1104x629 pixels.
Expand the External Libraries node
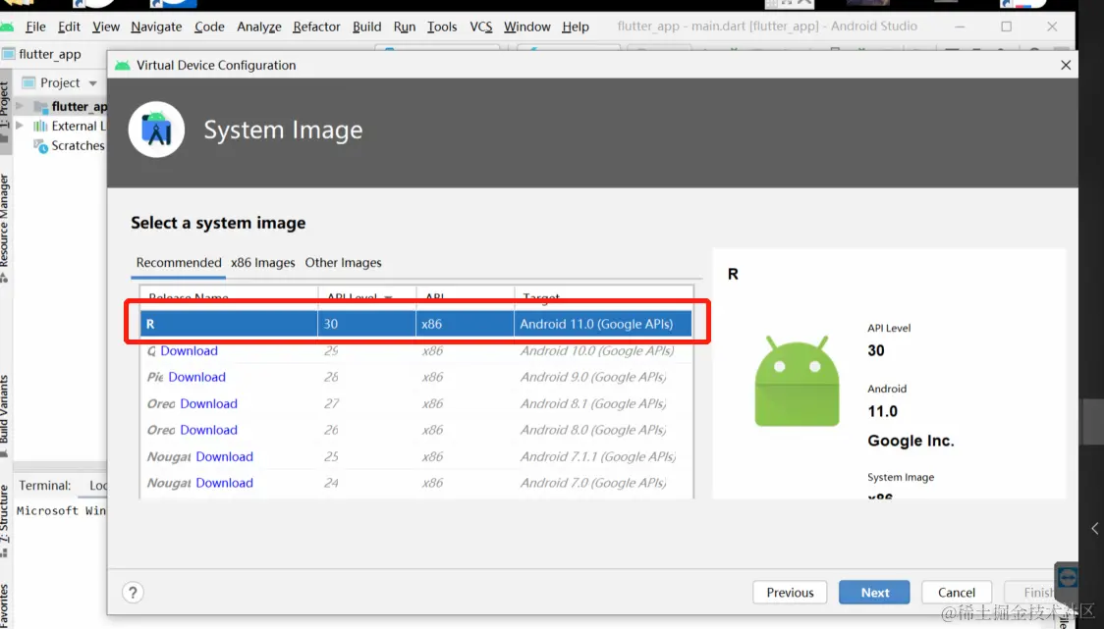(x=20, y=126)
